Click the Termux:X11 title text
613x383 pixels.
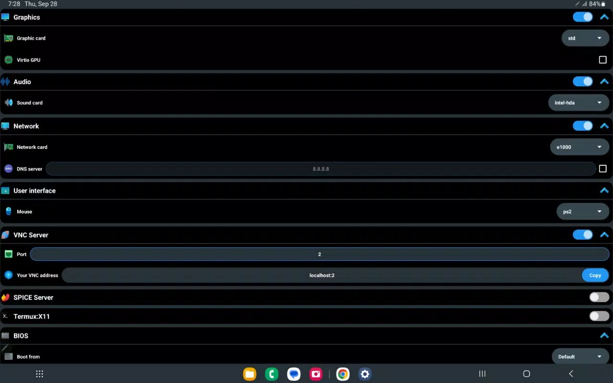[32, 316]
